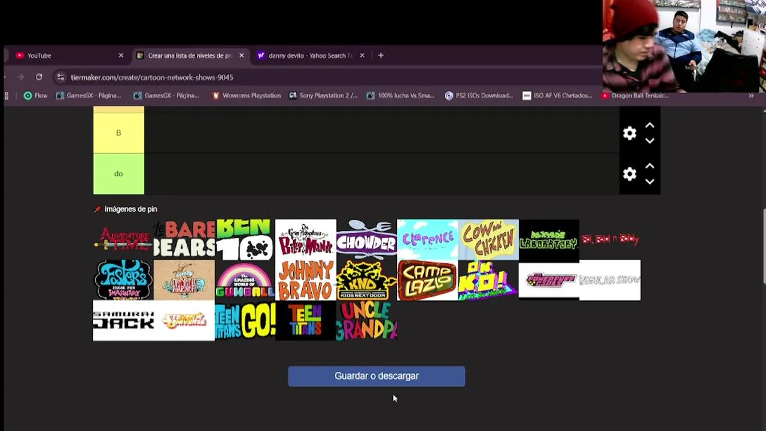Image resolution: width=766 pixels, height=431 pixels.
Task: Select Amazing World of Gumball image
Action: pos(245,280)
